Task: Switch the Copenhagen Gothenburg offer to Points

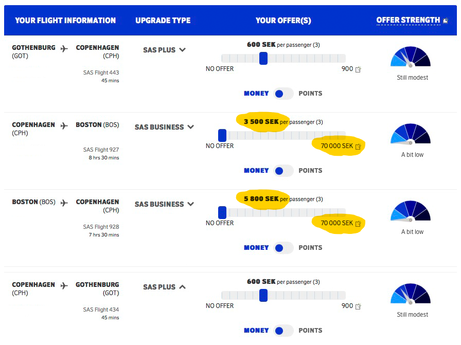Action: (x=283, y=331)
